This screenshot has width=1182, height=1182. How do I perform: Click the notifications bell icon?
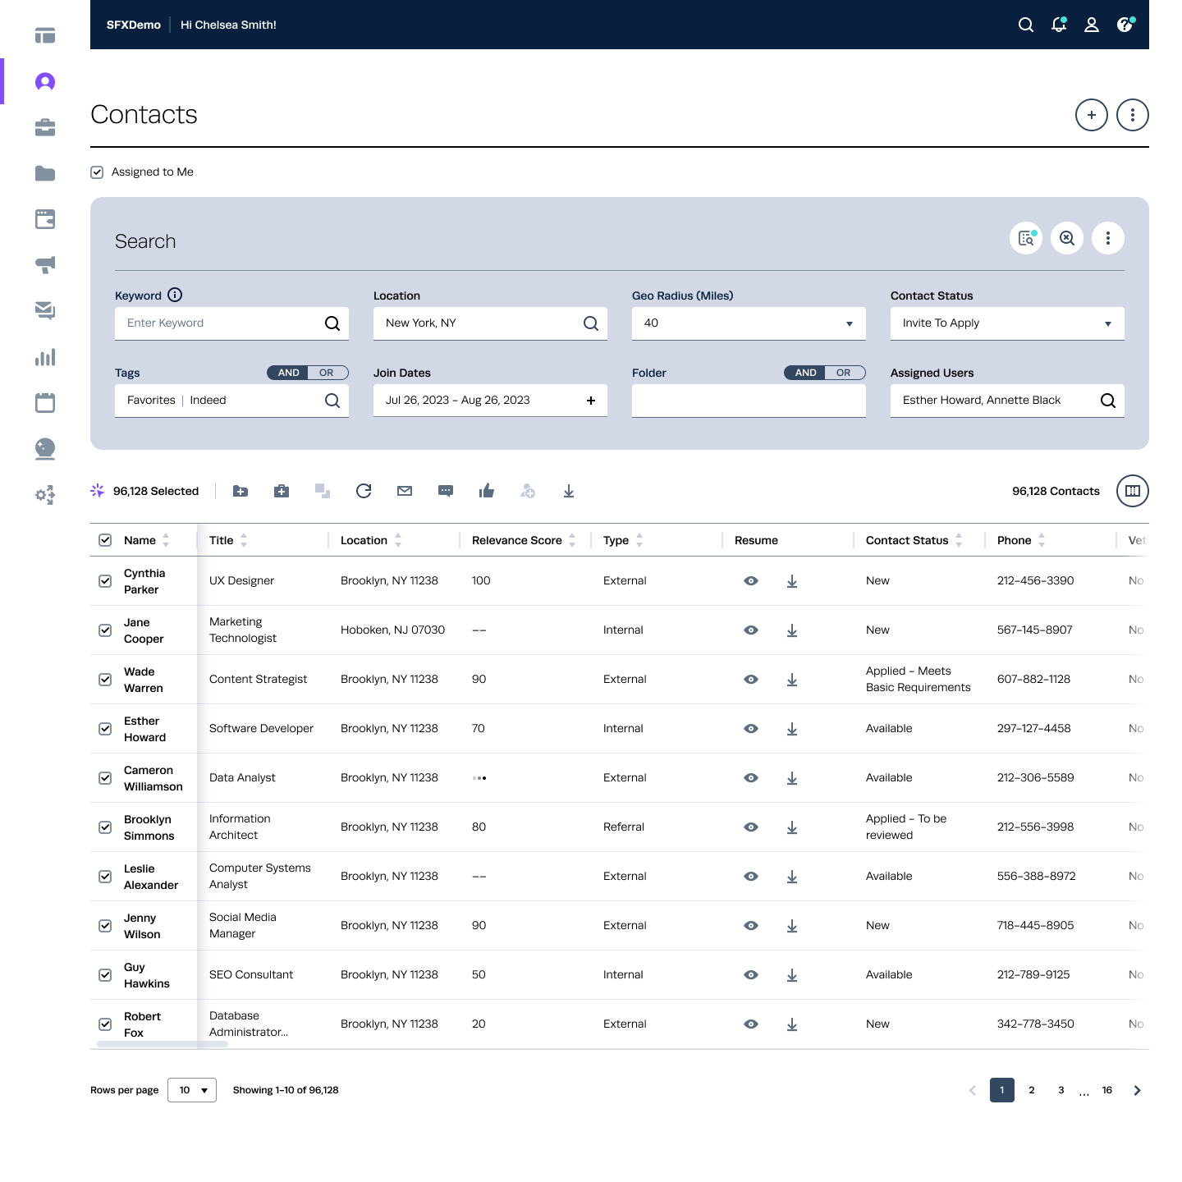coord(1058,25)
